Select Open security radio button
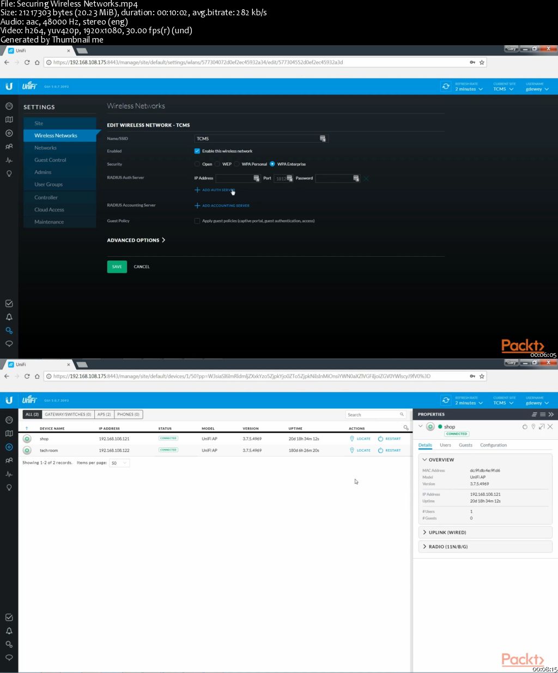The image size is (558, 673). click(197, 164)
